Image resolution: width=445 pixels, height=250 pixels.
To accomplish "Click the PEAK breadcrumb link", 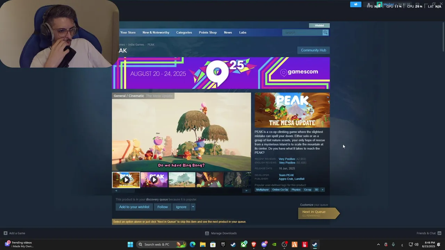I will (151, 45).
